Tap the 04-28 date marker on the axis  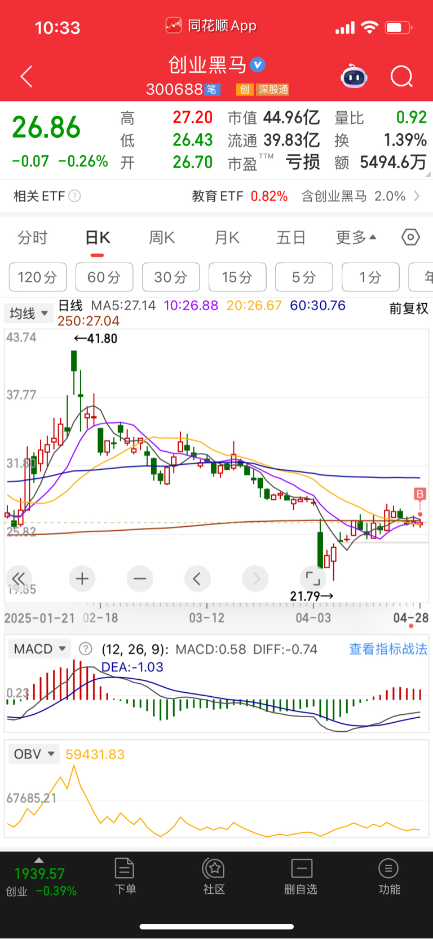coord(411,618)
